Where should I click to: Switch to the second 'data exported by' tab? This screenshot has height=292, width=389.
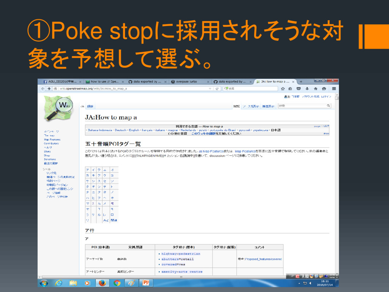(x=233, y=81)
